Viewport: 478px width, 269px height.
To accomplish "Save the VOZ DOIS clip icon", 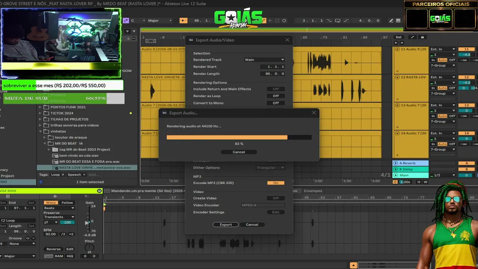I will 99,191.
